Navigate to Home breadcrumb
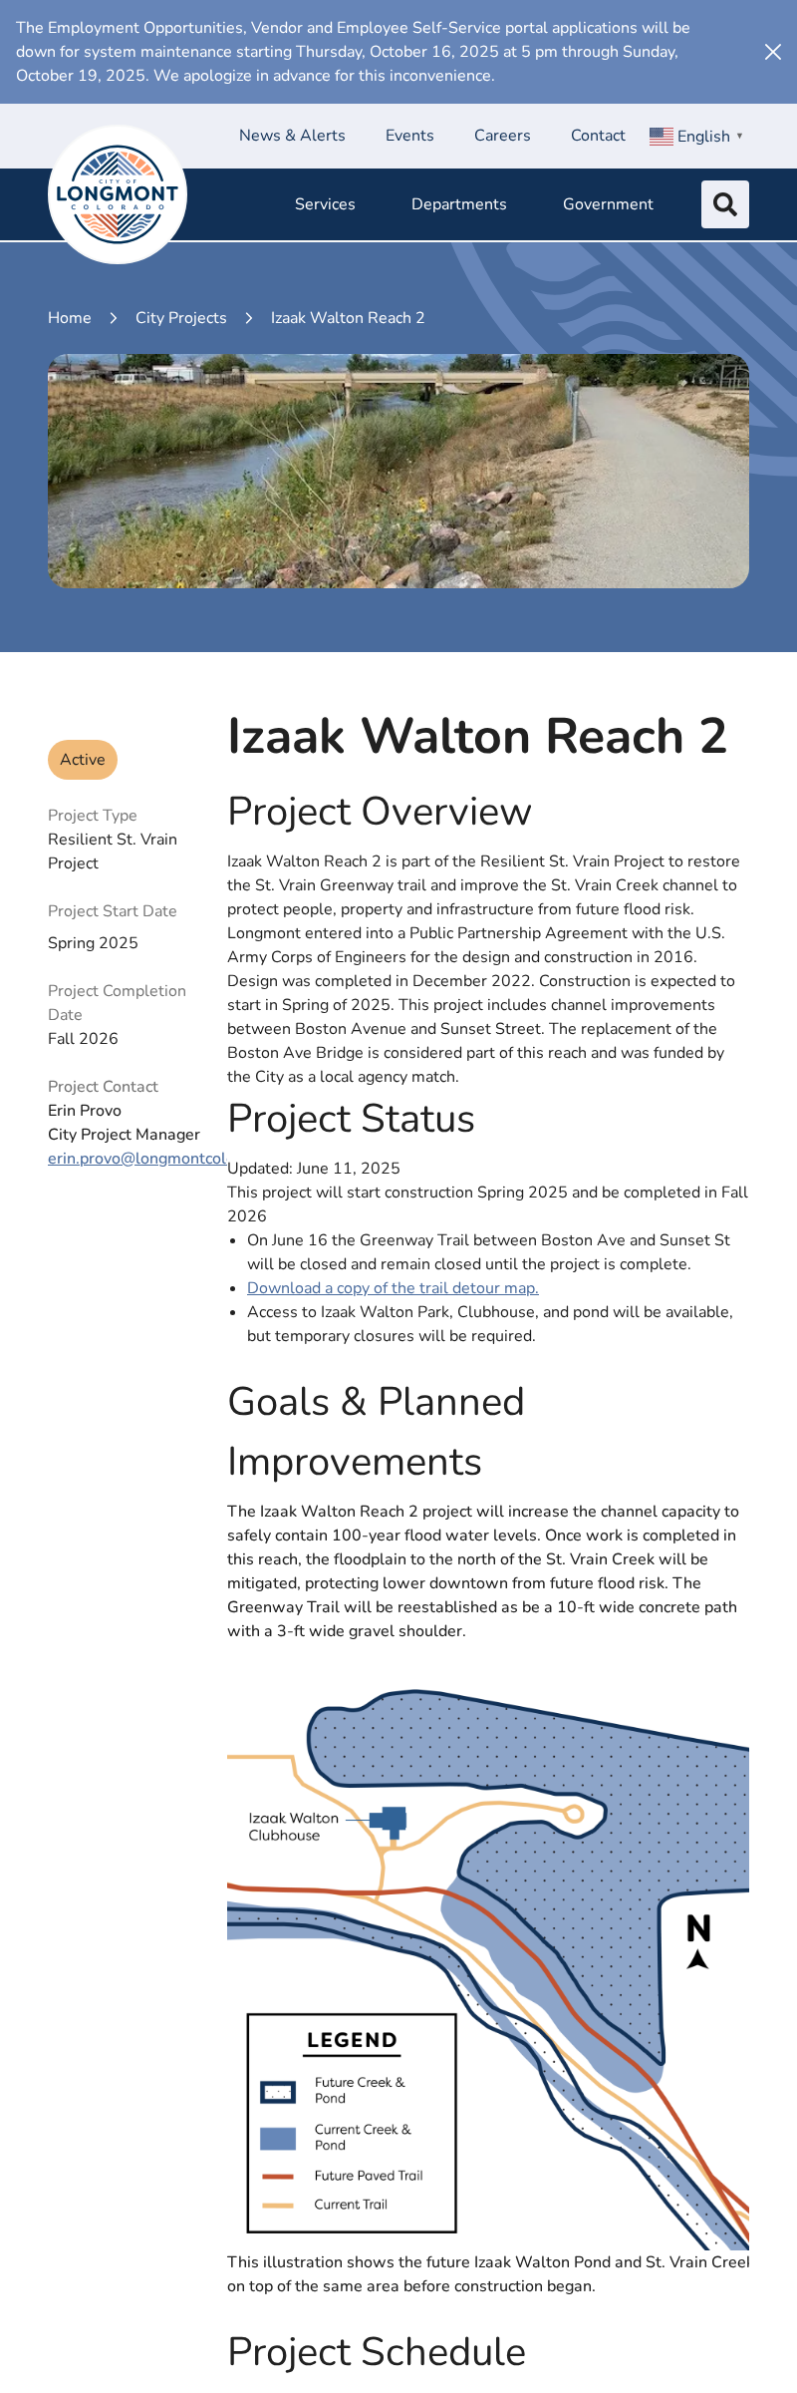Image resolution: width=797 pixels, height=2393 pixels. (70, 318)
